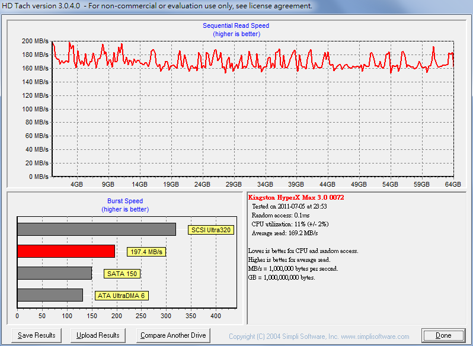Click the Save Results button

coord(36,335)
